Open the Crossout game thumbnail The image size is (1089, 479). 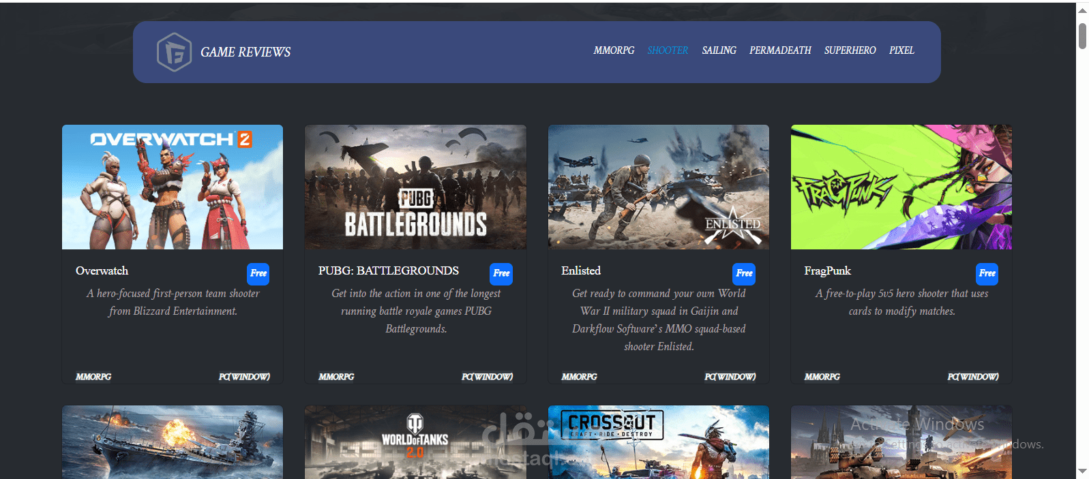point(659,442)
